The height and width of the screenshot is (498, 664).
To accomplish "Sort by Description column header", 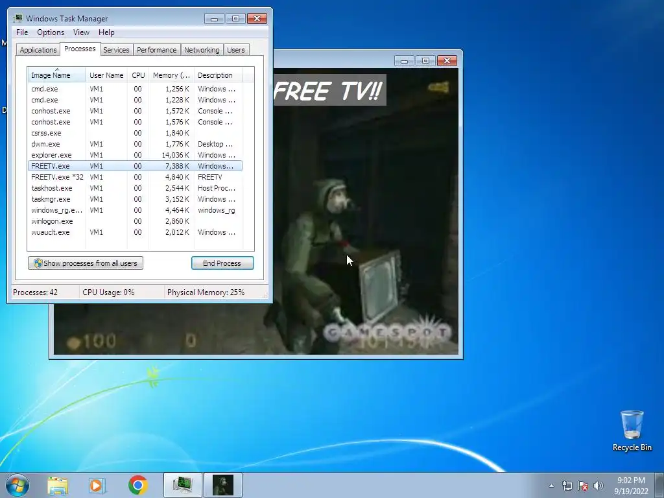I will (x=218, y=75).
